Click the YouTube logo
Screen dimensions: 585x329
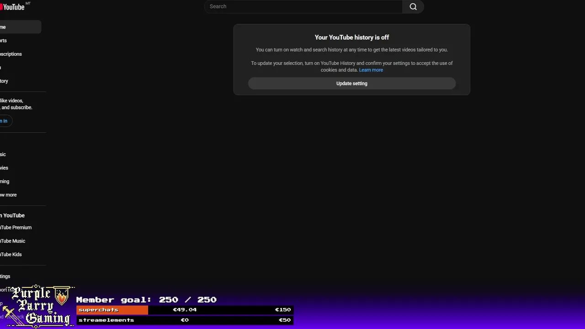(x=13, y=7)
